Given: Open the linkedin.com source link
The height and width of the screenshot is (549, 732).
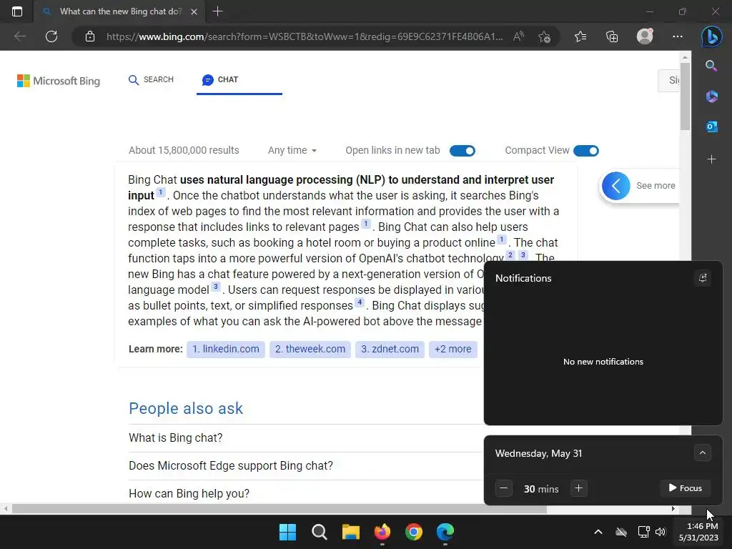Looking at the screenshot, I should [x=226, y=349].
